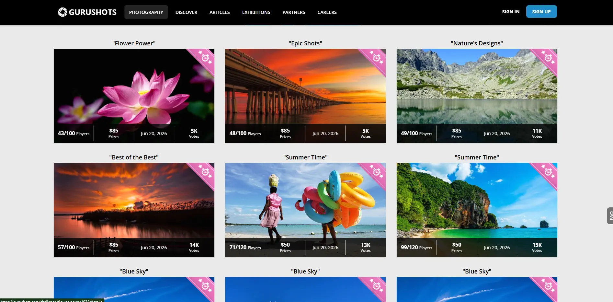The width and height of the screenshot is (613, 302).
Task: Open the FAQ side tab
Action: pyautogui.click(x=610, y=215)
